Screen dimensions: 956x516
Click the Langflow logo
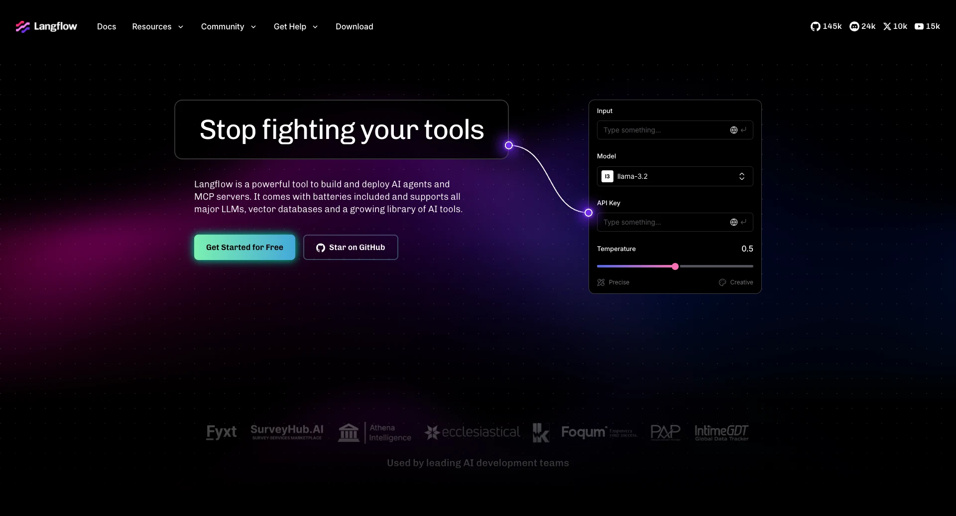(46, 26)
